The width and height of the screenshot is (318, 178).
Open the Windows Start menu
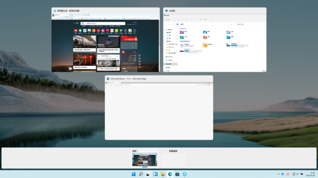[x=133, y=174]
